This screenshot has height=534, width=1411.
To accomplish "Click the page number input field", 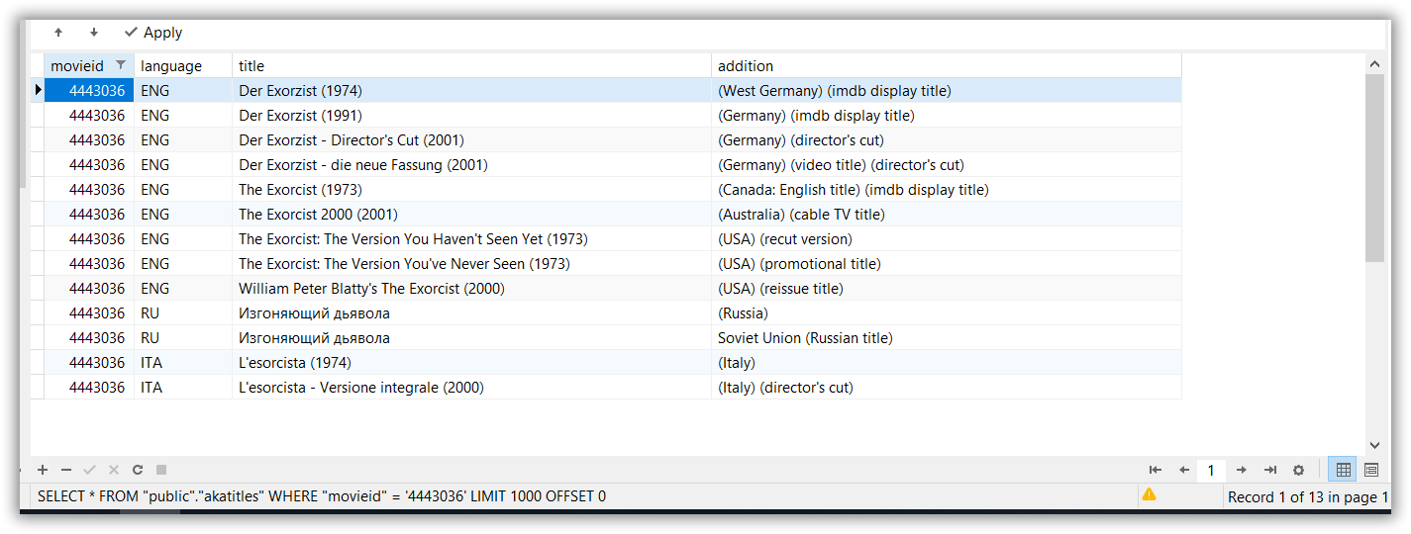I will pos(1211,471).
